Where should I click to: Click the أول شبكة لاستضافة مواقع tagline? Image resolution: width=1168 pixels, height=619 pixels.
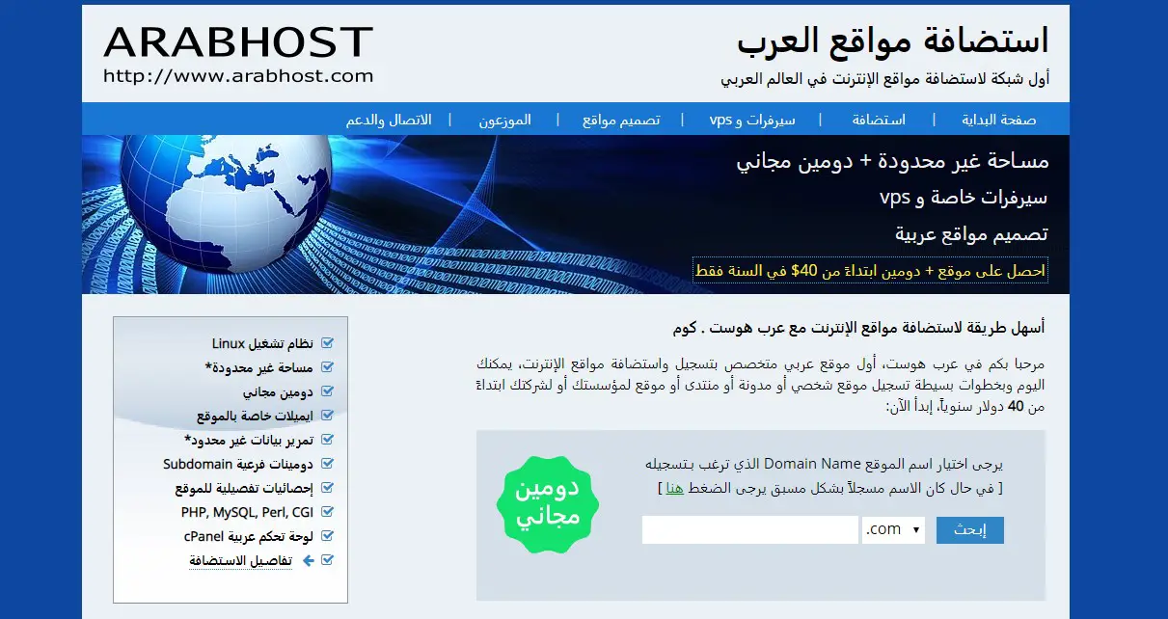tap(885, 77)
